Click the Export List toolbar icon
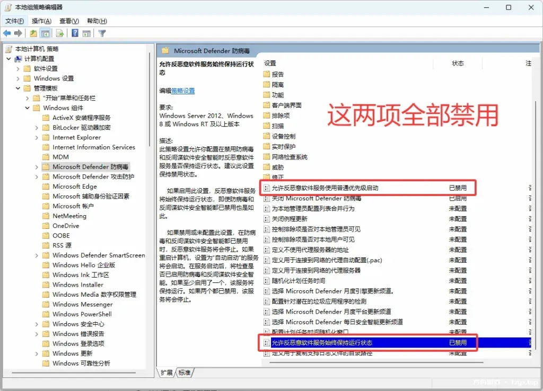 pyautogui.click(x=60, y=33)
